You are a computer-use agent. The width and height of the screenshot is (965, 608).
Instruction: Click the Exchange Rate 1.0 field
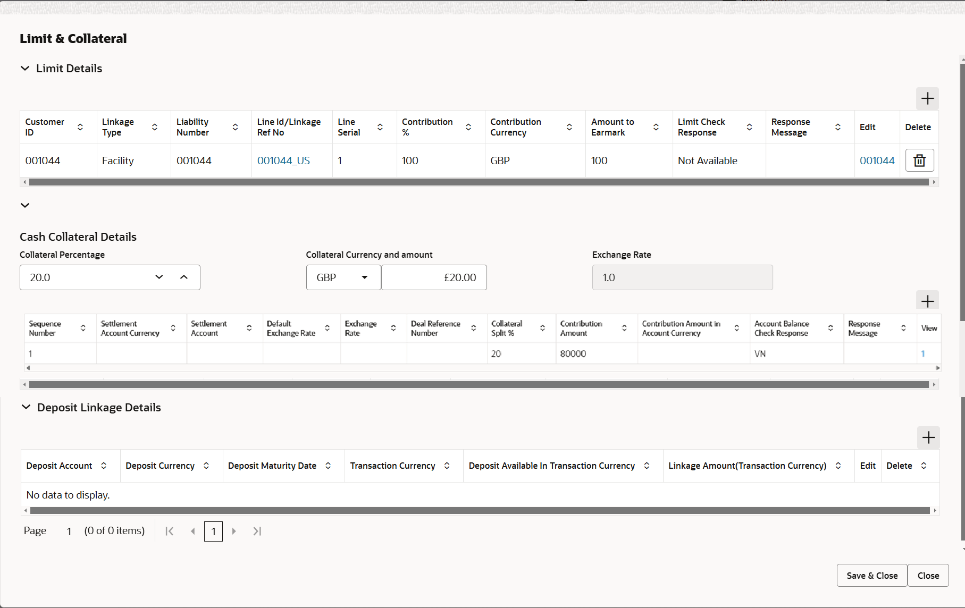click(x=682, y=277)
